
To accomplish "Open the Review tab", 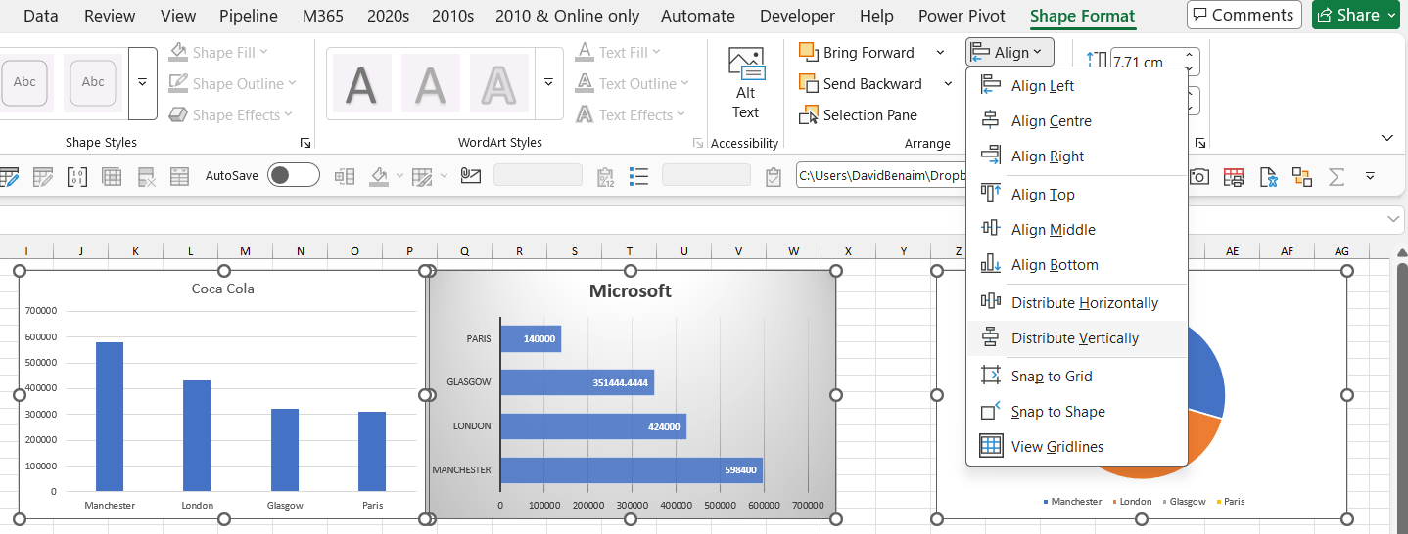I will [x=111, y=16].
